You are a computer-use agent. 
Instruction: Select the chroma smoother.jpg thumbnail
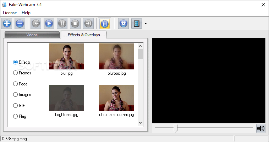click(116, 98)
